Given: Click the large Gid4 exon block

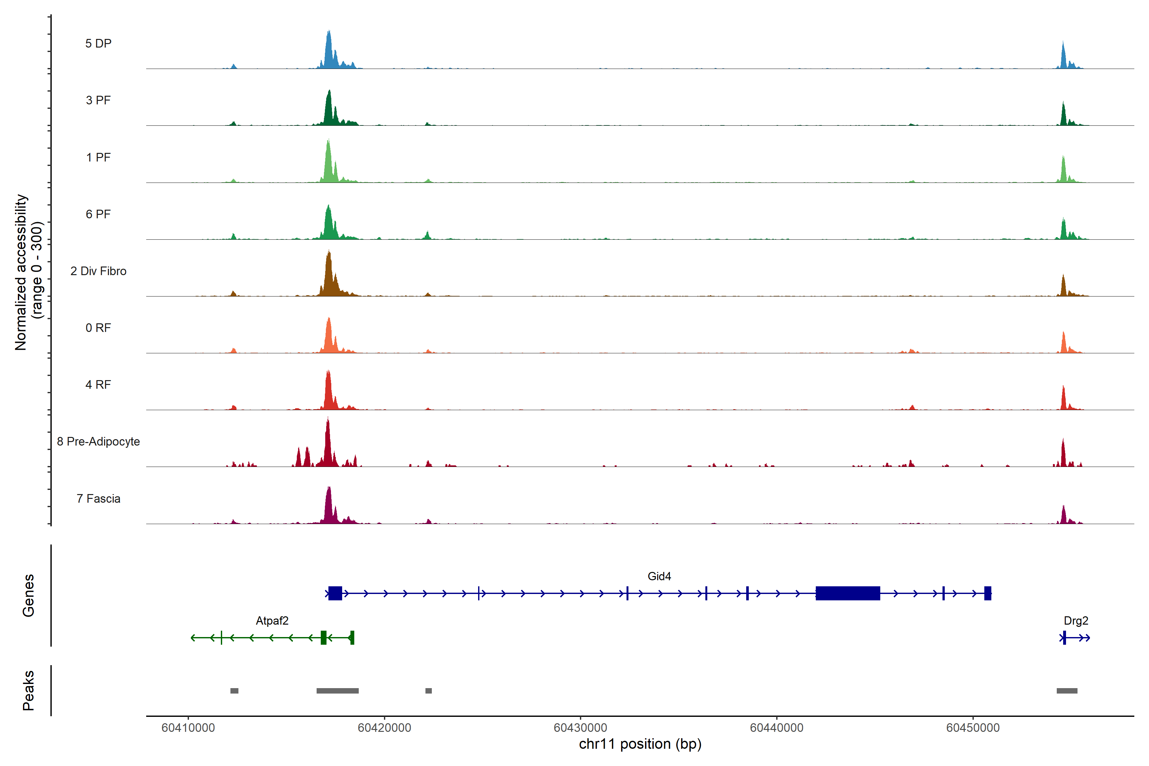Looking at the screenshot, I should [848, 594].
